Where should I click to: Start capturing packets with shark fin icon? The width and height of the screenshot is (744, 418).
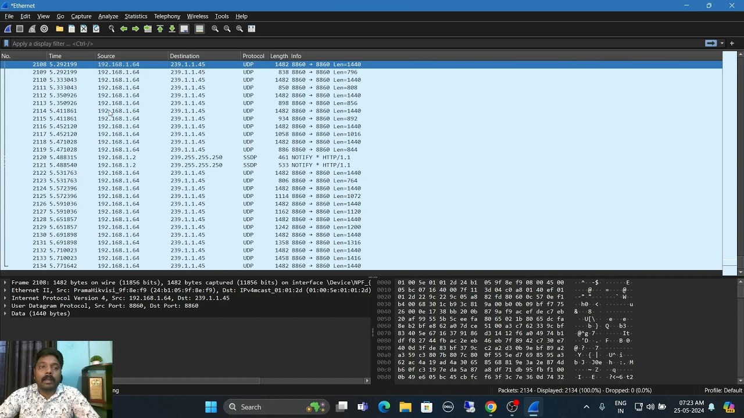pyautogui.click(x=8, y=28)
